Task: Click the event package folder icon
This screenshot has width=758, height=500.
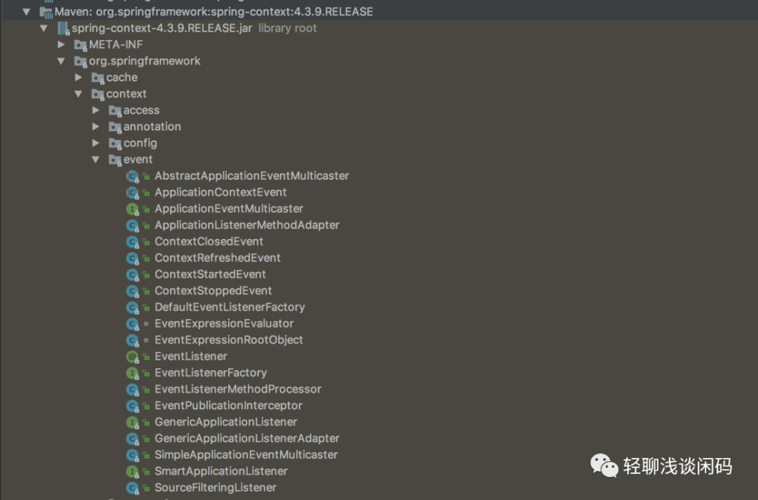Action: pos(115,160)
